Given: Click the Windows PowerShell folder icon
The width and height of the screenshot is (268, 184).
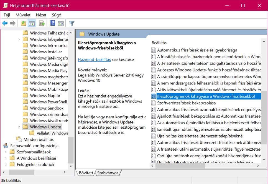Looking at the screenshot, I should click(25, 102).
